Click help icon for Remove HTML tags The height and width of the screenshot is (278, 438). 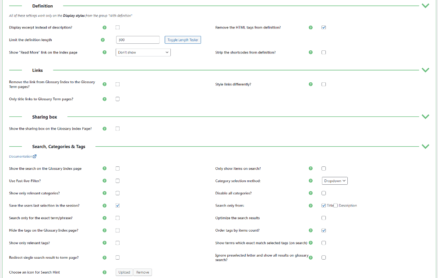[311, 28]
